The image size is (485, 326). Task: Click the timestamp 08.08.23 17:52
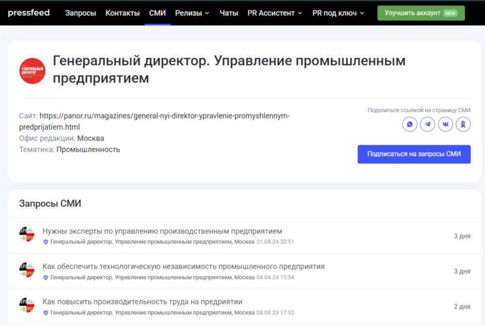point(275,313)
